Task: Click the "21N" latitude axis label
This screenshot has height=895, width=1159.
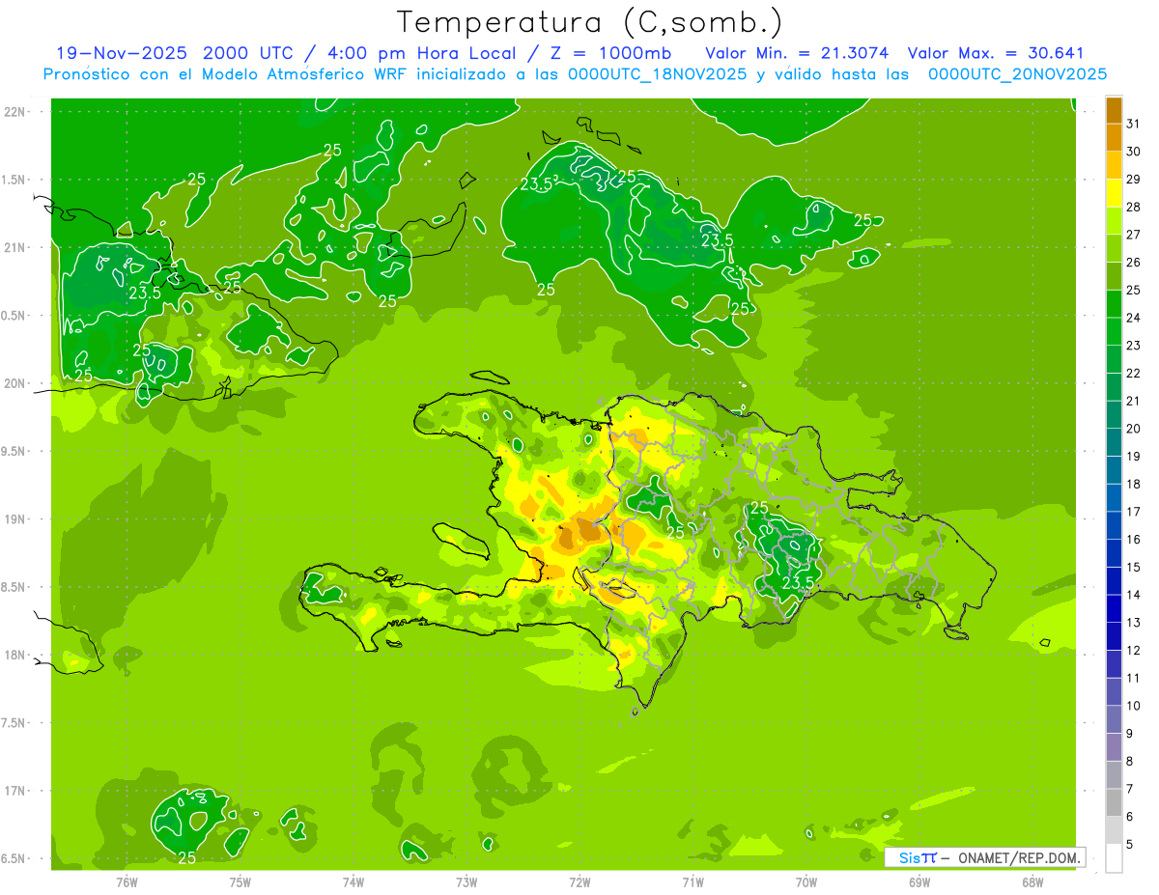Action: coord(14,247)
